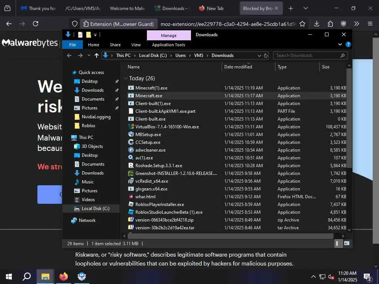The image size is (379, 284).
Task: List all Firefox tabs with the dropdown arrow
Action: 305,8
